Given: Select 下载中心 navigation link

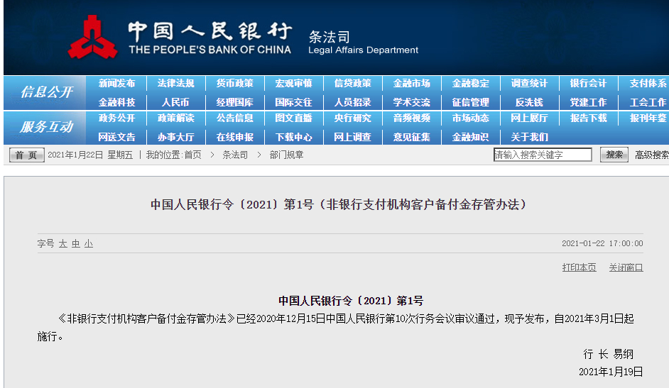Looking at the screenshot, I should tap(293, 137).
